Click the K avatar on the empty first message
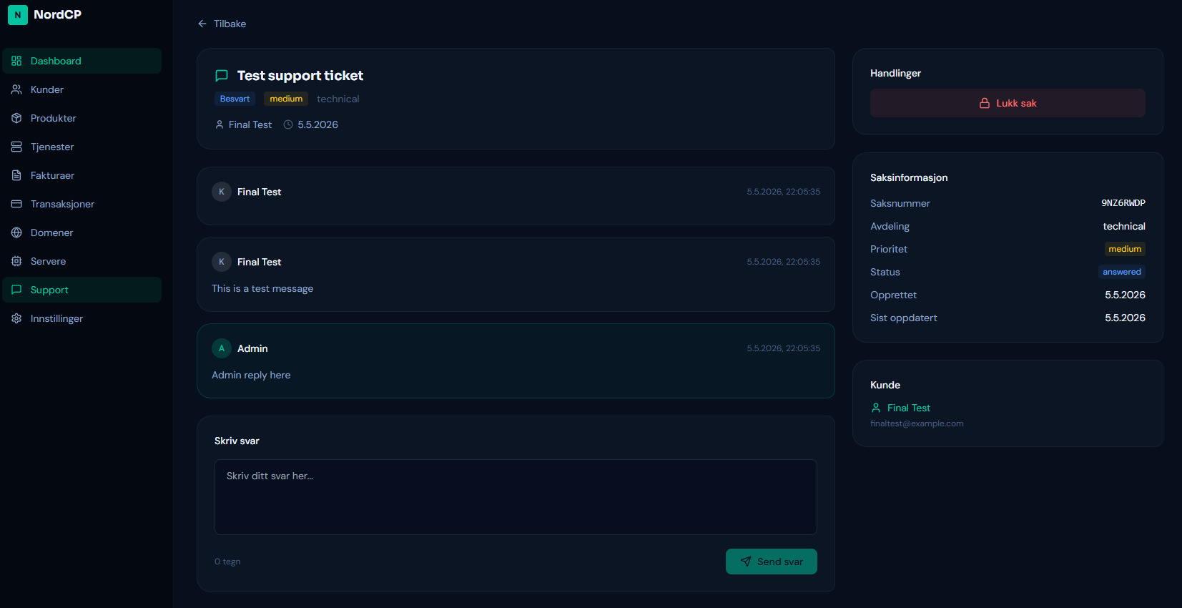The height and width of the screenshot is (608, 1182). coord(222,192)
